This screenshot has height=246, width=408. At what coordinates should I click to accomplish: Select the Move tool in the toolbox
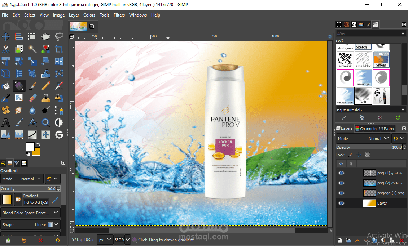pyautogui.click(x=6, y=37)
